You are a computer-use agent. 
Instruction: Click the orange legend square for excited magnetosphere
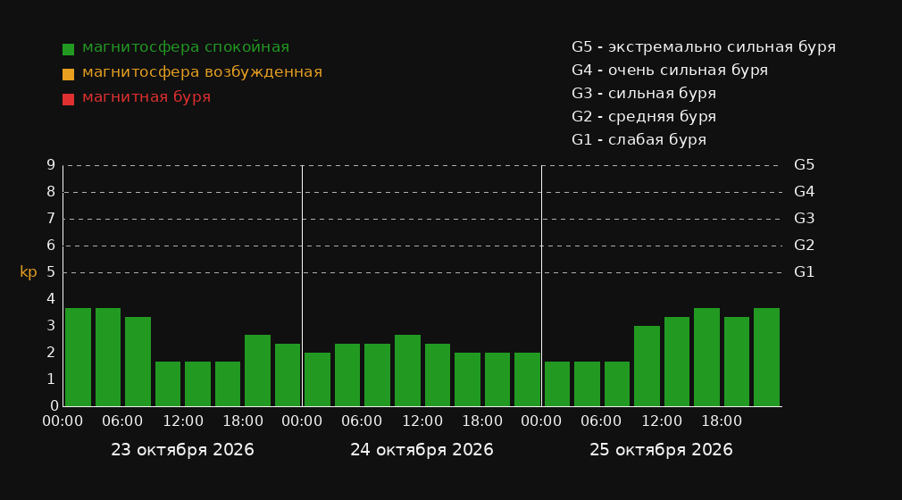pyautogui.click(x=68, y=74)
